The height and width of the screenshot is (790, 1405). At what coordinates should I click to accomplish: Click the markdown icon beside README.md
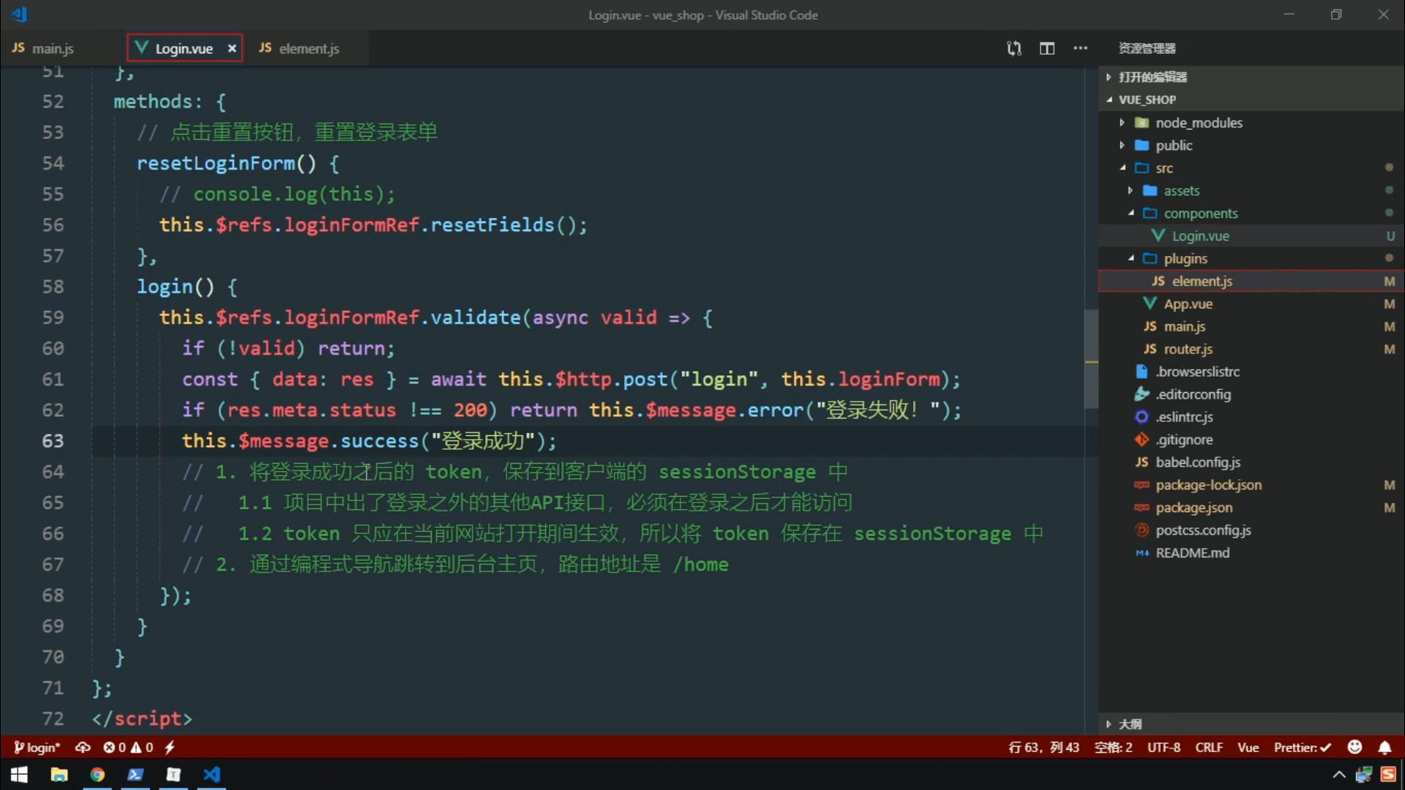1142,554
